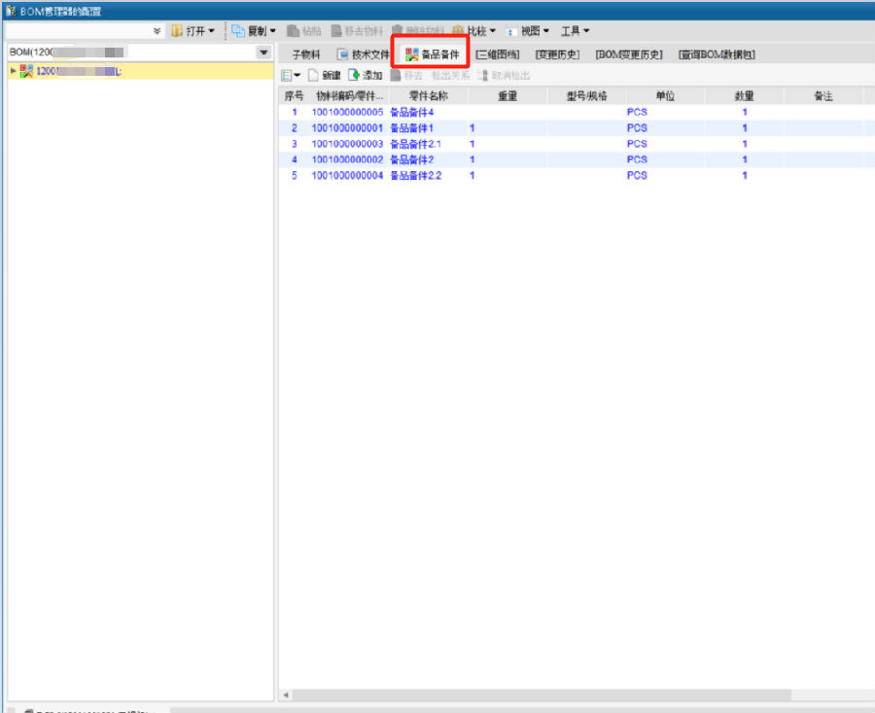Open the 视图 toolbar dropdown

(528, 31)
